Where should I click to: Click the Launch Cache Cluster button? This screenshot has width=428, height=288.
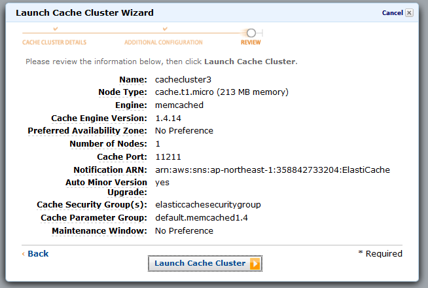point(205,263)
